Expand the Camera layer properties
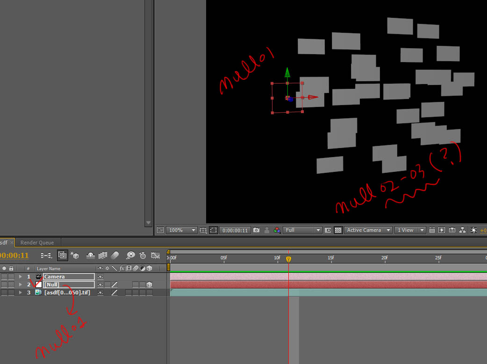Image resolution: width=487 pixels, height=364 pixels. [21, 277]
